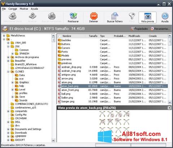This screenshot has height=148, width=173.
Task: Click the Detener stop sign icon
Action: pos(94,16)
